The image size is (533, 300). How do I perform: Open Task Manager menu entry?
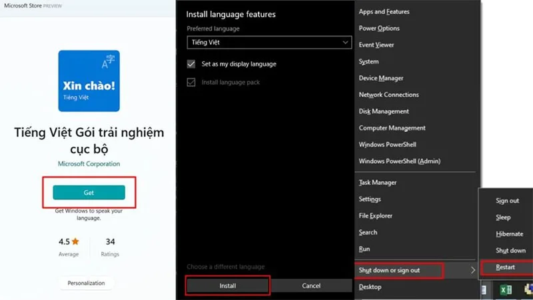378,183
